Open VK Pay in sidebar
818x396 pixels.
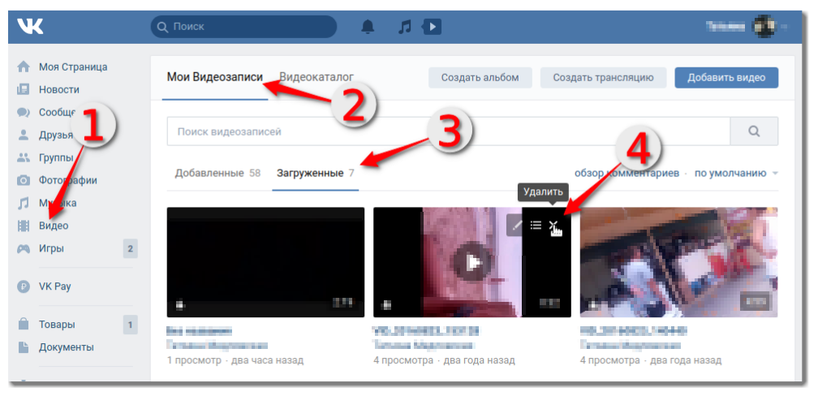coord(55,286)
